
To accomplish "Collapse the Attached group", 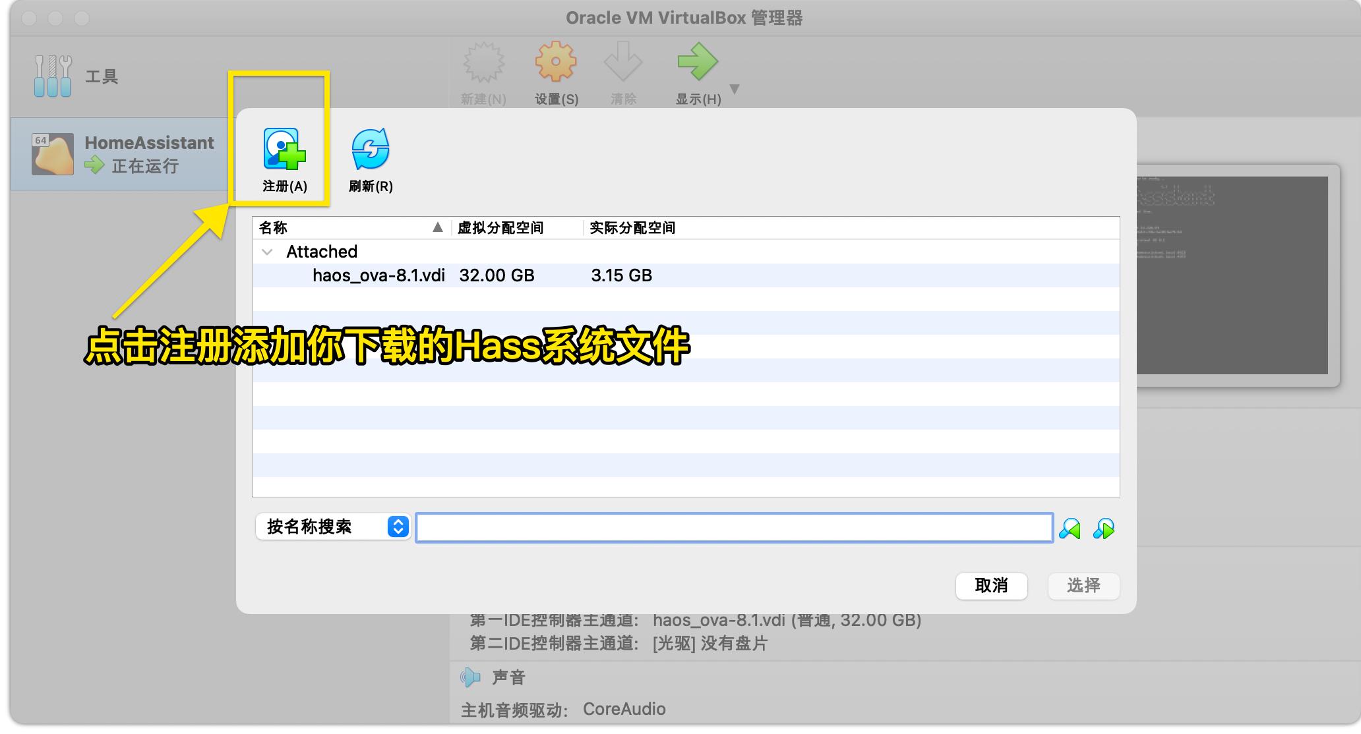I will (267, 252).
